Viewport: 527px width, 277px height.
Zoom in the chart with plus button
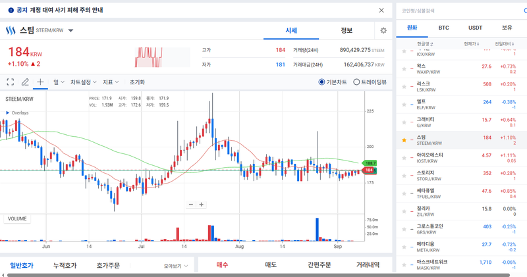pyautogui.click(x=202, y=205)
